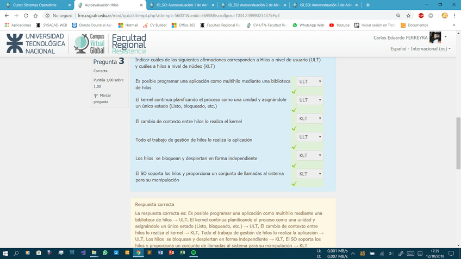Open Spotify from the taskbar
461x259 pixels.
pyautogui.click(x=194, y=252)
